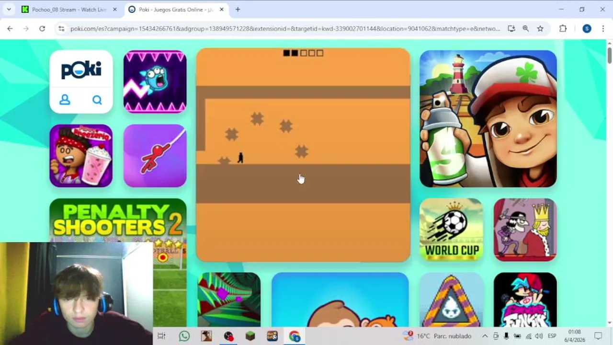This screenshot has height=345, width=613.
Task: Switch the ESP input language indicator
Action: coord(552,336)
